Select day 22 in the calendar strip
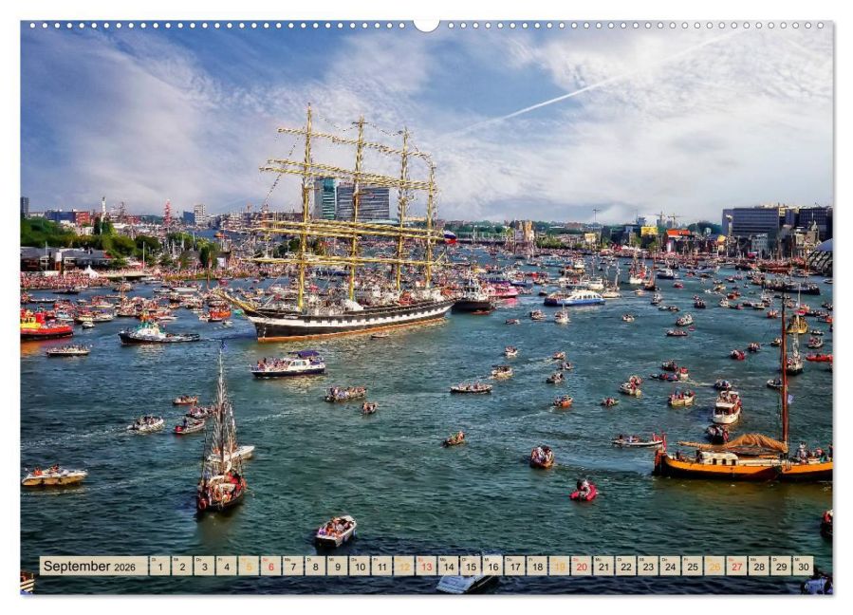 (626, 566)
